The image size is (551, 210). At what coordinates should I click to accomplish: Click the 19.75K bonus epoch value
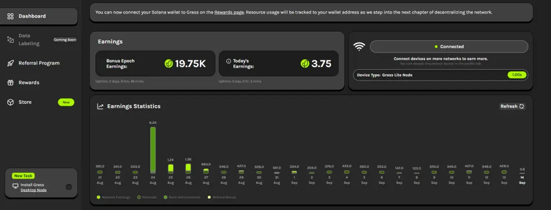(190, 63)
